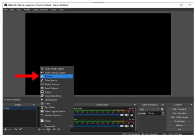
Task: Toggle Studio Mode
Action: coord(179,121)
